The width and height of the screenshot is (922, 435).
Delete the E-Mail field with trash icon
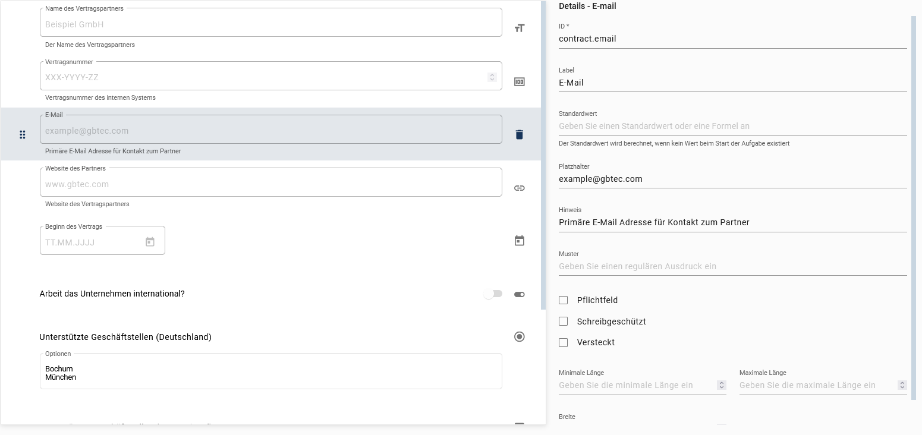point(520,134)
